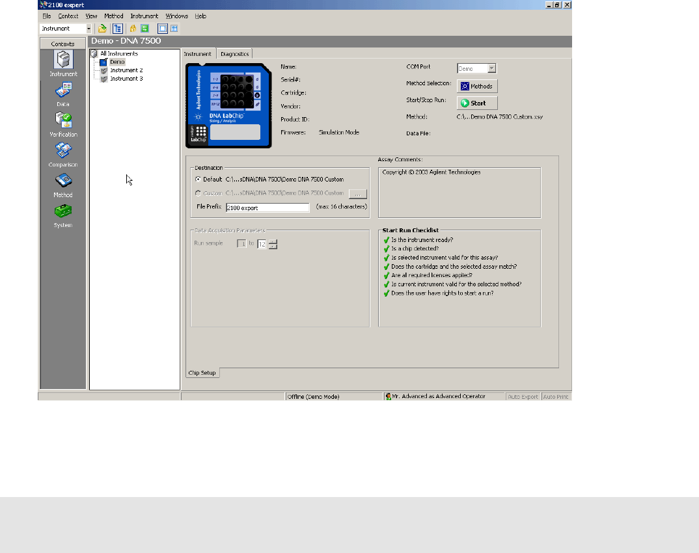This screenshot has height=553, width=699.
Task: Click 'Simulation Mode' firmware value
Action: pos(339,132)
